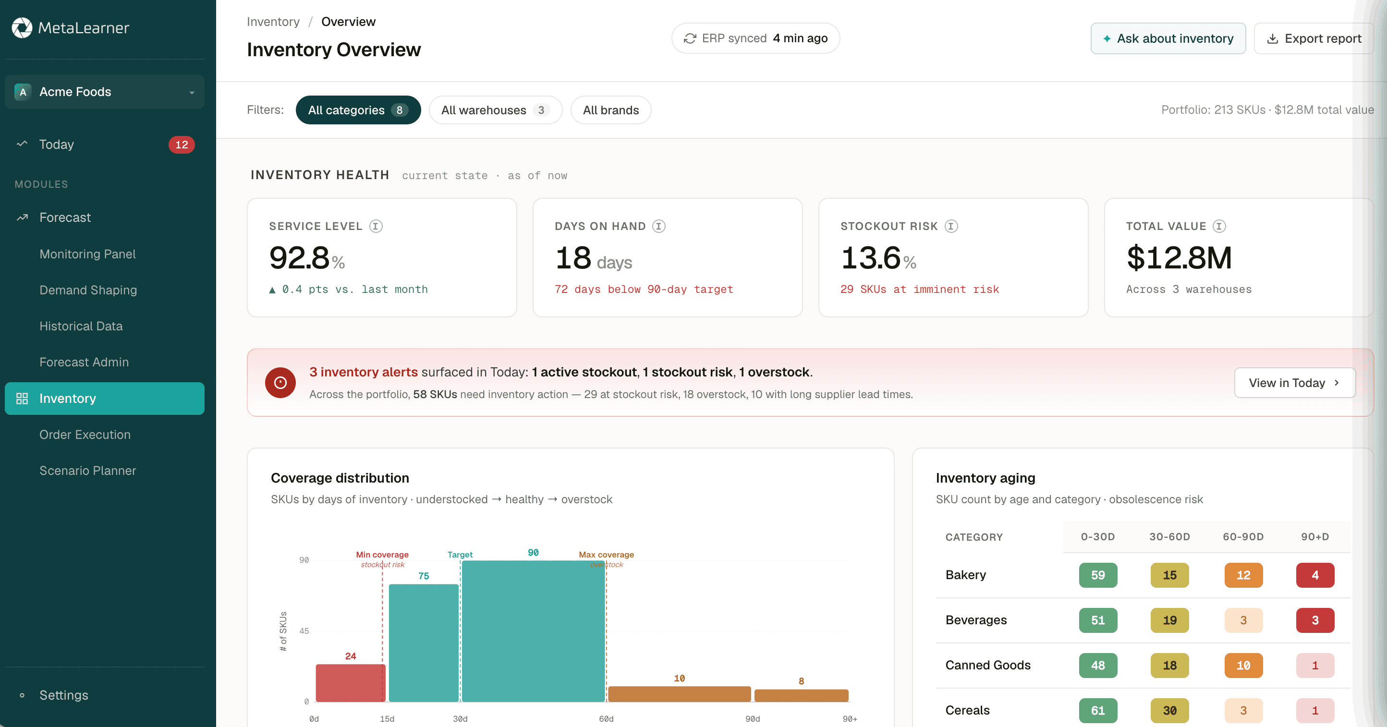
Task: Click the red alert circle icon
Action: (280, 382)
